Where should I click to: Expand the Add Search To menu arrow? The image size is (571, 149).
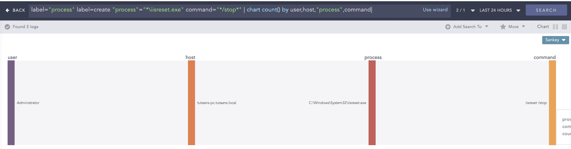[487, 26]
